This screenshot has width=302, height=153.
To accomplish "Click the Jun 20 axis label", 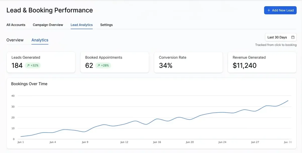I will coord(190,142).
